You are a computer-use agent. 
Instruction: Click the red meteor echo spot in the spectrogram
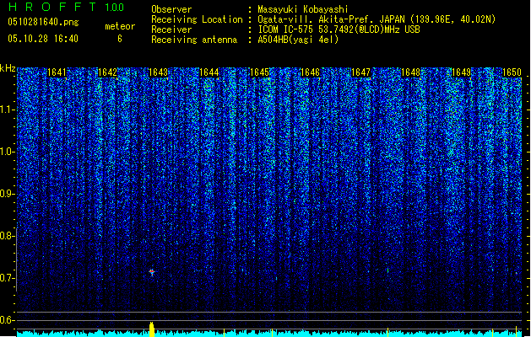point(152,272)
